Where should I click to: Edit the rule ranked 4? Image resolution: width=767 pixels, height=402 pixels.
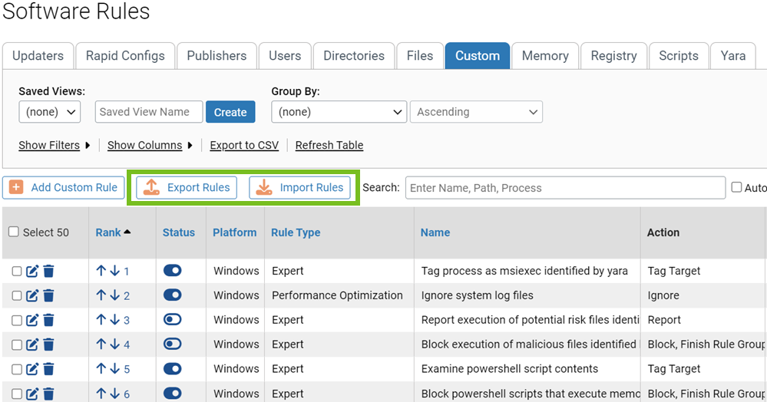pos(32,344)
